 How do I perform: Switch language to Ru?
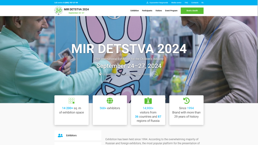pos(202,3)
